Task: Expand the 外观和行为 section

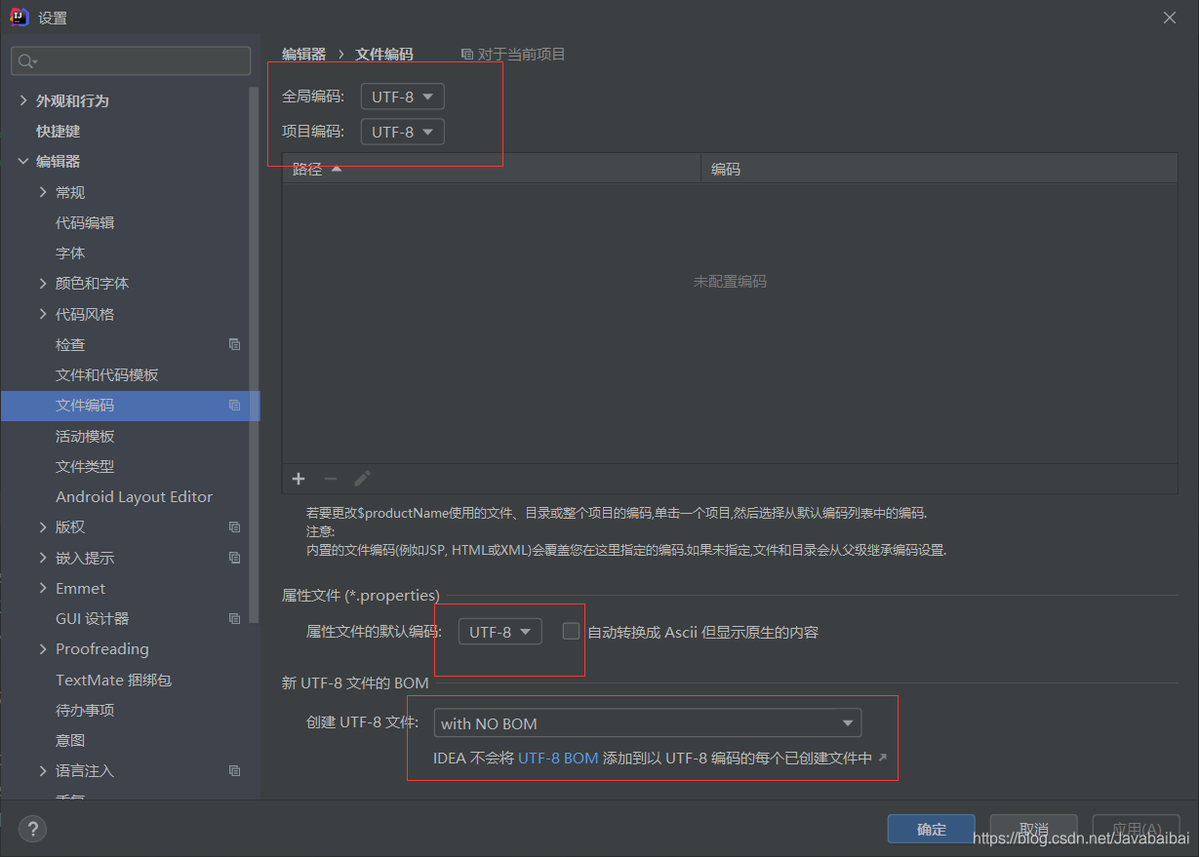Action: click(x=21, y=99)
